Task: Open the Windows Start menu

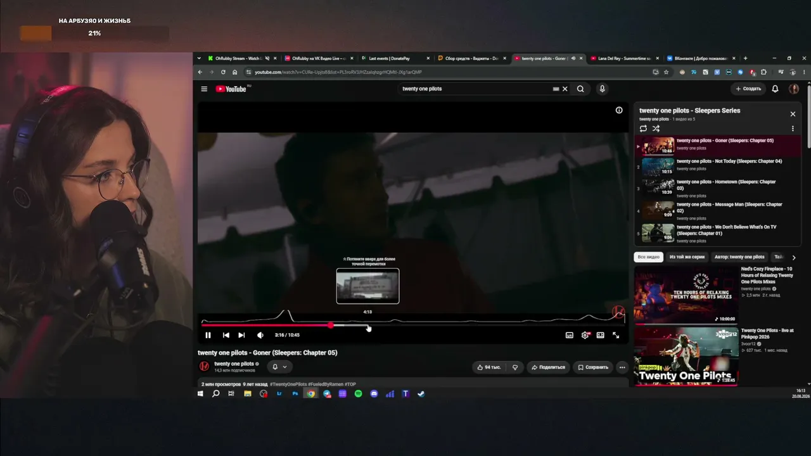Action: (200, 394)
